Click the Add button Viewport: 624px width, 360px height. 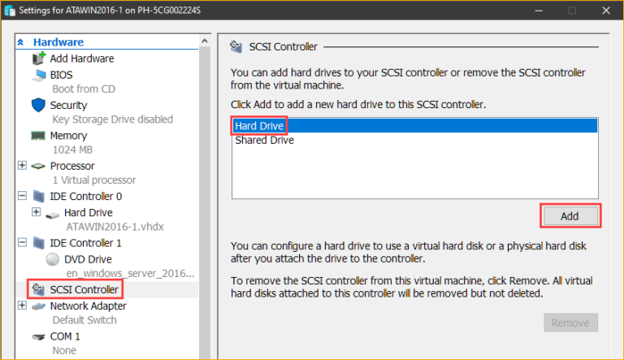570,216
